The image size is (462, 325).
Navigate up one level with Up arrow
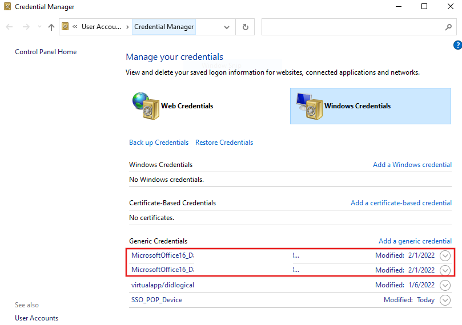(51, 27)
